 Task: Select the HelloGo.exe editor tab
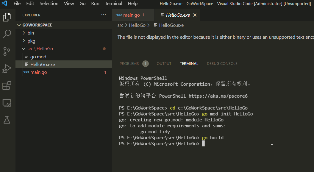pos(177,15)
